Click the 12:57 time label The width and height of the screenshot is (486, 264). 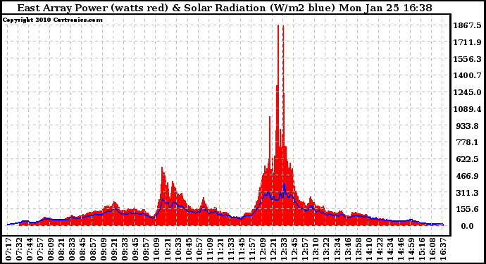click(x=305, y=249)
